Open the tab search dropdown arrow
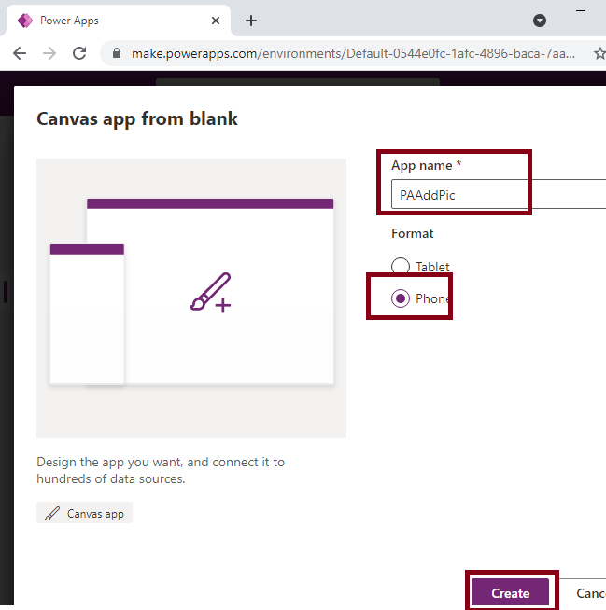 tap(540, 21)
